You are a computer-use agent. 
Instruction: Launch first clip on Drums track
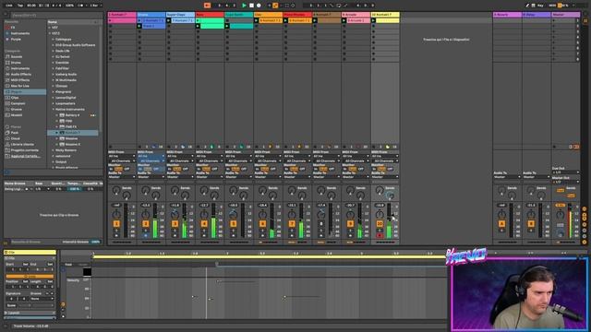tap(139, 20)
